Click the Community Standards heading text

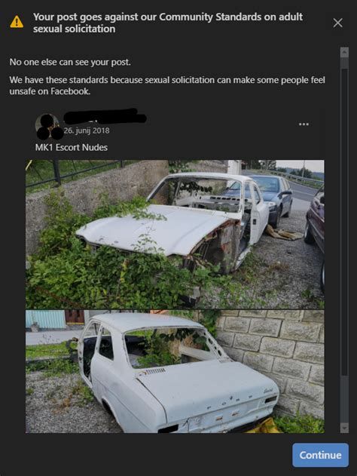coord(168,23)
